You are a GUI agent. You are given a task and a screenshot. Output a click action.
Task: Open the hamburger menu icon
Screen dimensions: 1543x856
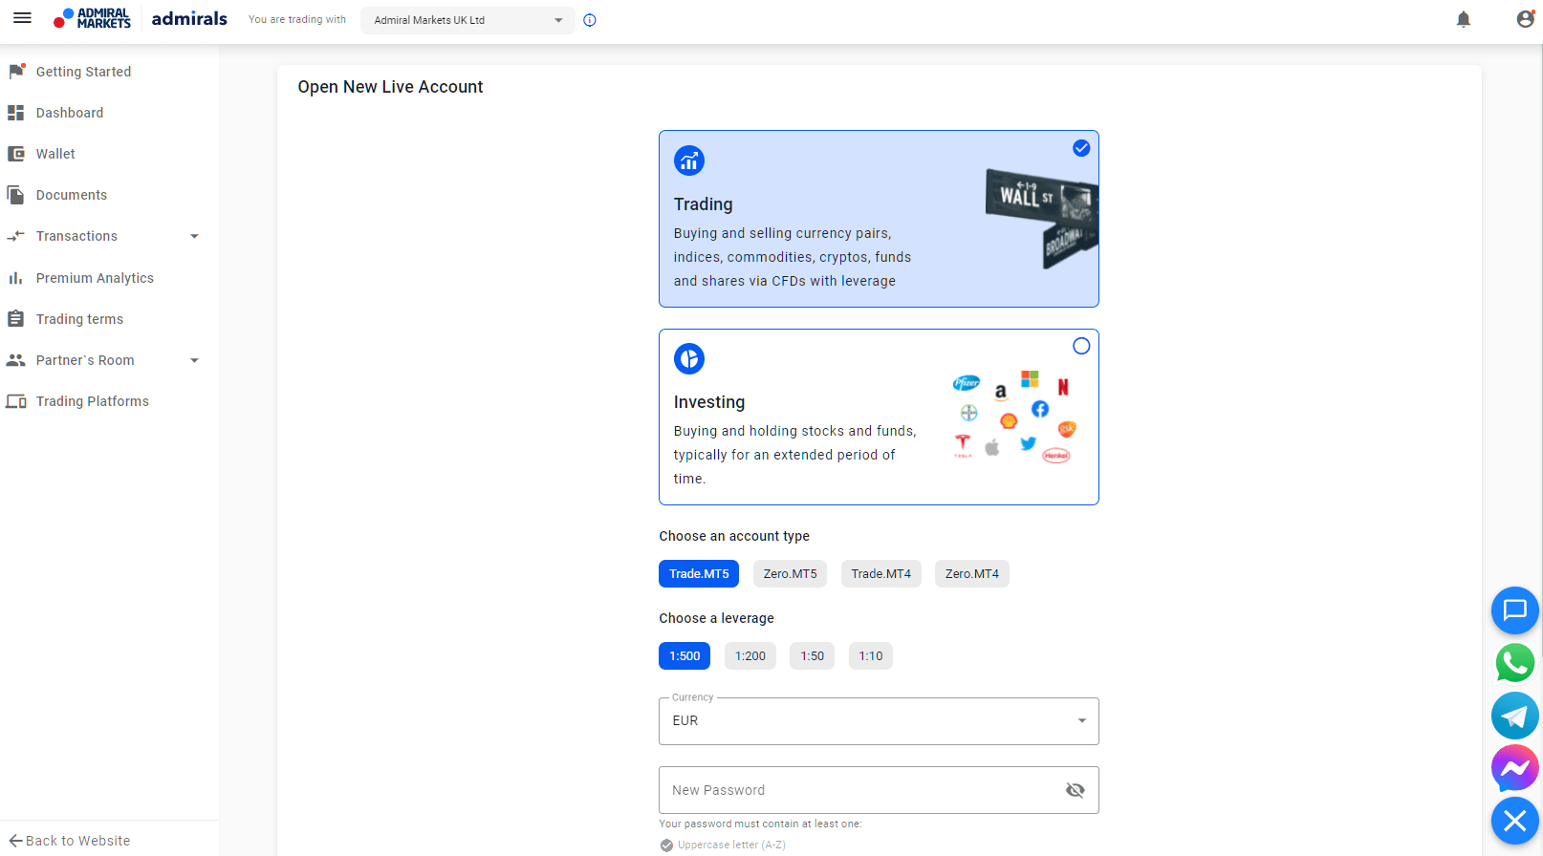(x=22, y=18)
